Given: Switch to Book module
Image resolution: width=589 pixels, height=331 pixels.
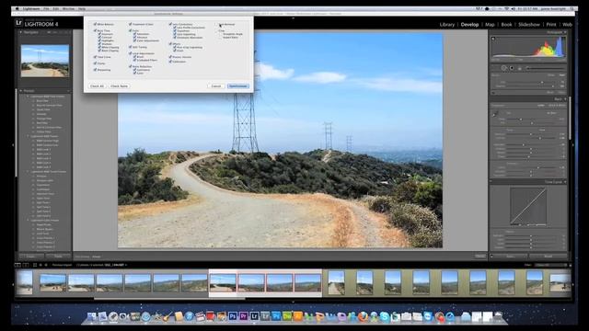Looking at the screenshot, I should [506, 25].
